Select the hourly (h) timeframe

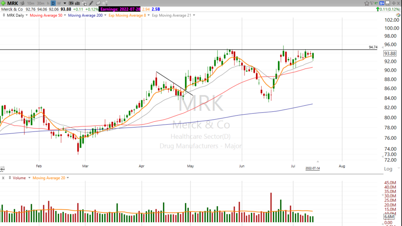pyautogui.click(x=48, y=3)
